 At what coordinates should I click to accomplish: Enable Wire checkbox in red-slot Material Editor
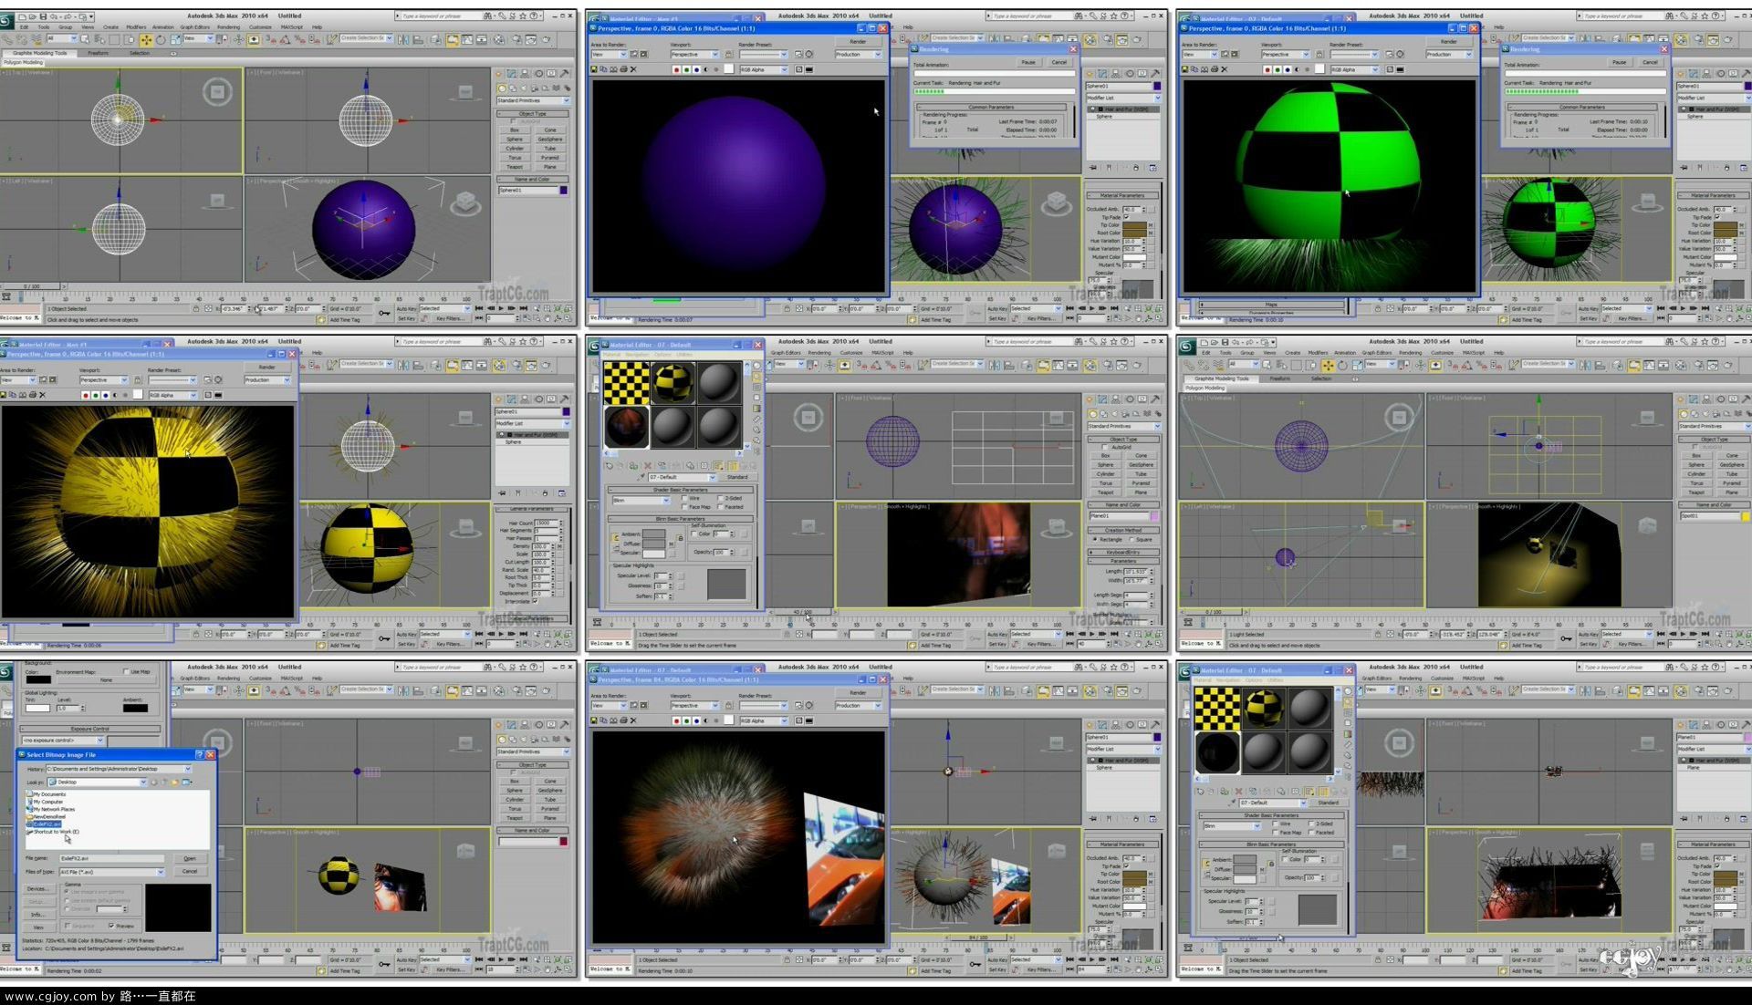click(684, 498)
